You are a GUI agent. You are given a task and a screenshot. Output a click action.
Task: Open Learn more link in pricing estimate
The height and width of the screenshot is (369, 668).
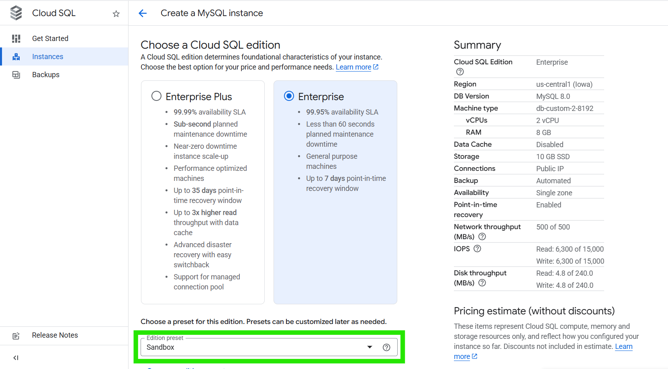click(x=623, y=346)
